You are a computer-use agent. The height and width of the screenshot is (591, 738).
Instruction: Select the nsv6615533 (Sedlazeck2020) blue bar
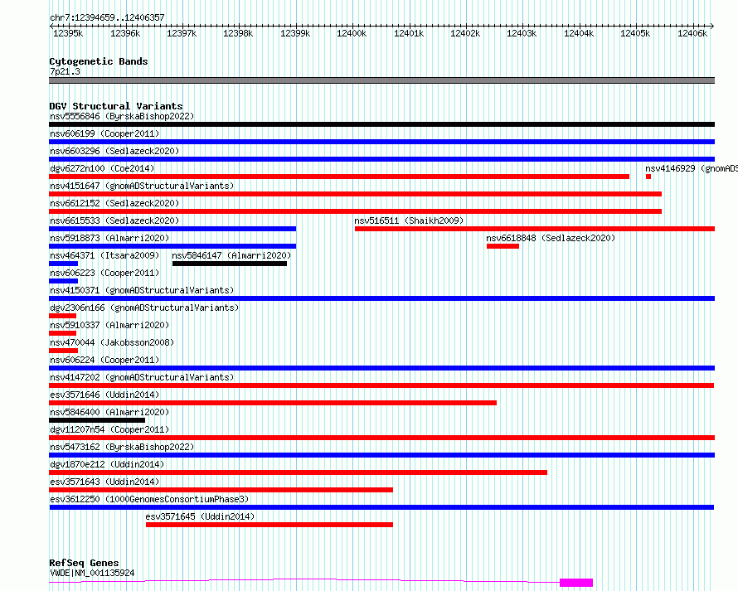172,229
